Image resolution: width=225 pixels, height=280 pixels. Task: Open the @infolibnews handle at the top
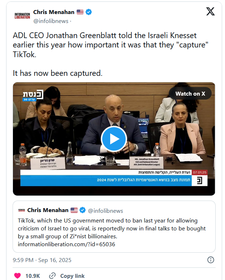pyautogui.click(x=51, y=21)
